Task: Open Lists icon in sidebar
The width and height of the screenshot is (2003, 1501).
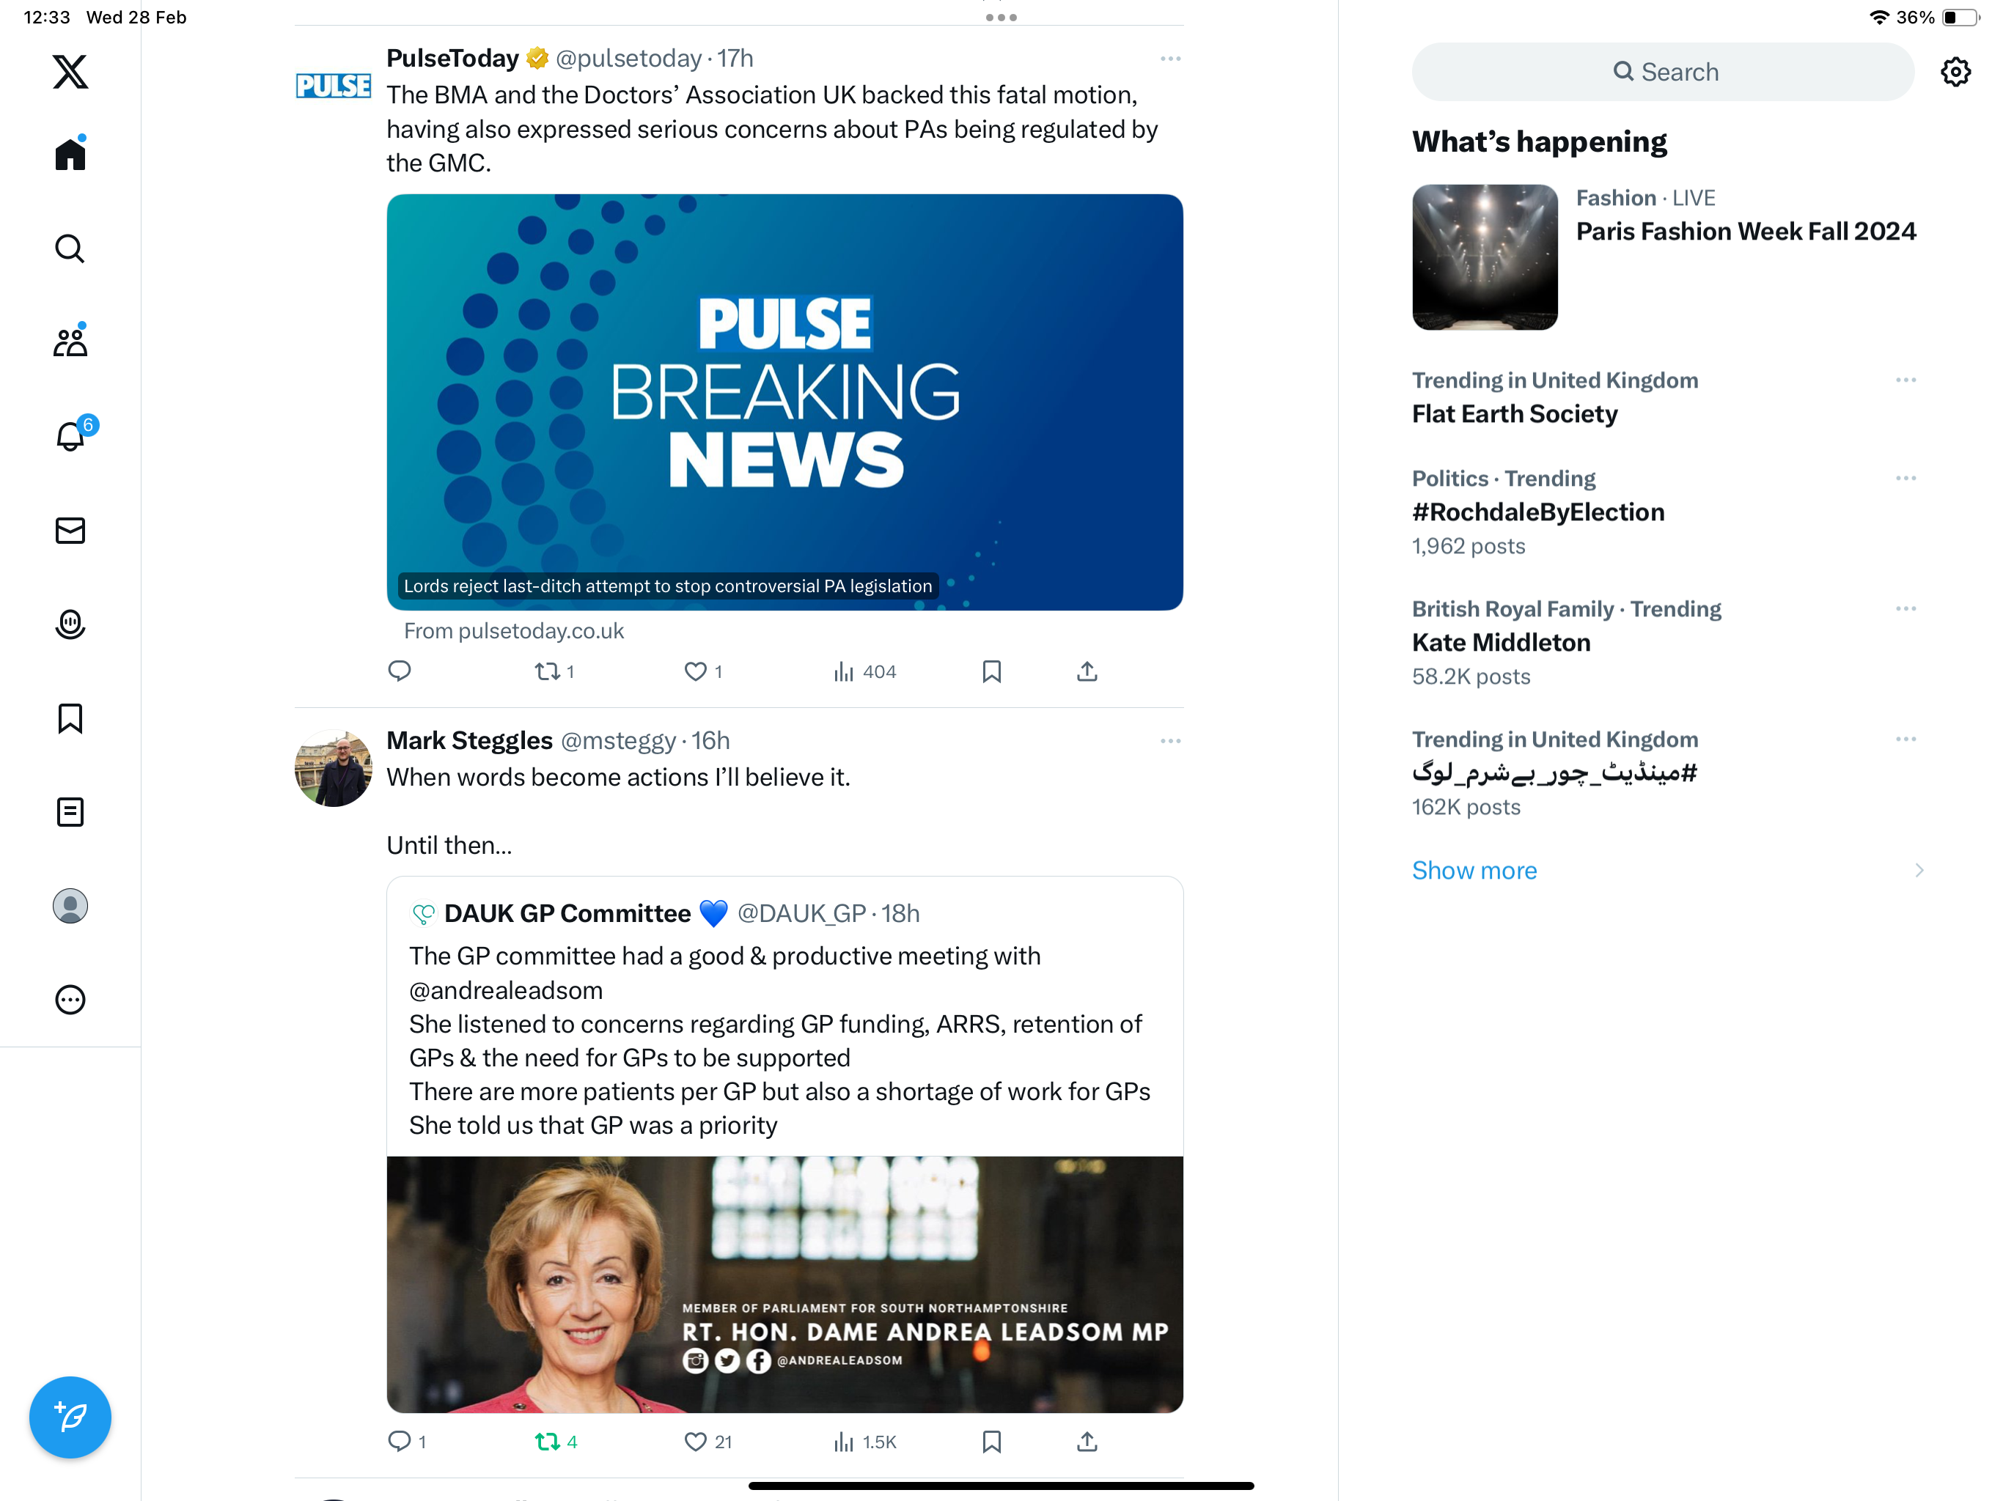Action: [70, 812]
